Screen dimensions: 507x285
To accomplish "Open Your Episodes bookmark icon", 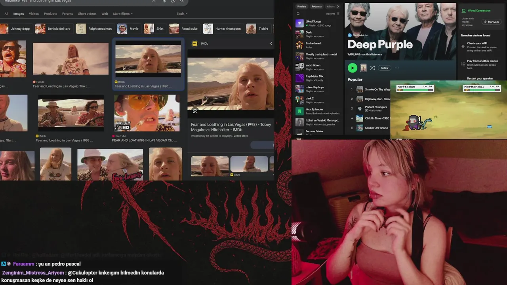I will tap(299, 111).
